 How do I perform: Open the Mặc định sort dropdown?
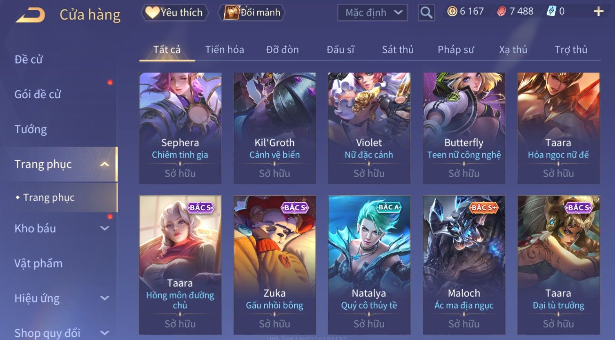(372, 13)
